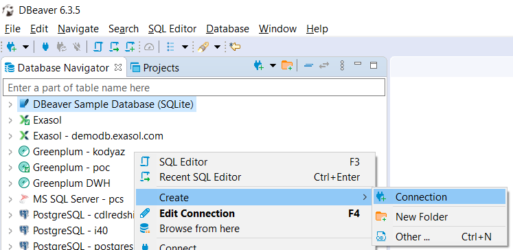The height and width of the screenshot is (250, 513).
Task: Click back-to-last-edit arrow icon in toolbar
Action: point(235,47)
